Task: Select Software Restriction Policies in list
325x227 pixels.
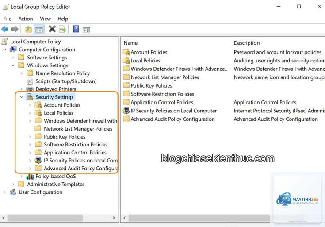Action: pos(162,94)
